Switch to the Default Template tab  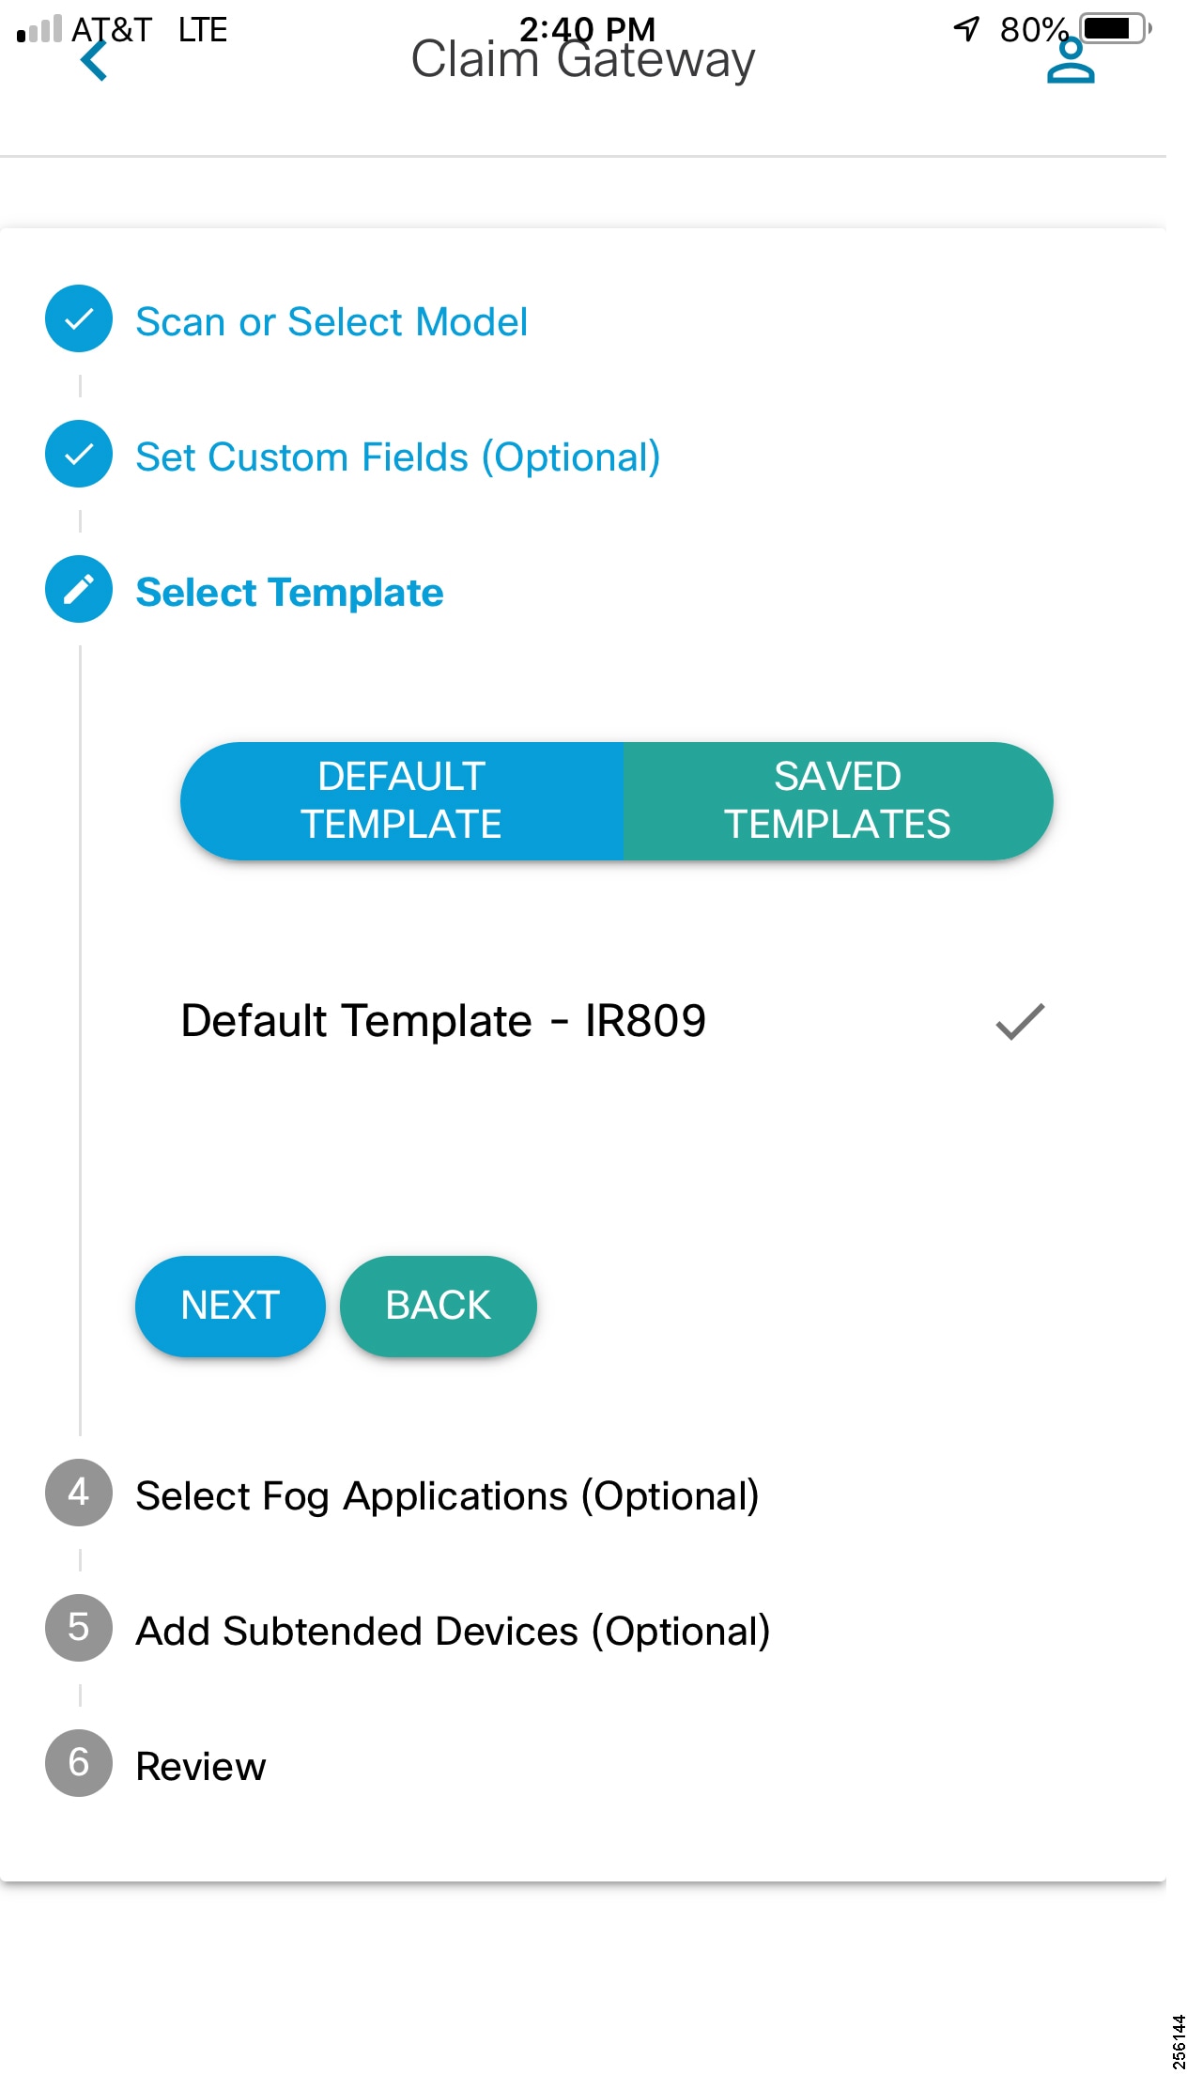[402, 801]
